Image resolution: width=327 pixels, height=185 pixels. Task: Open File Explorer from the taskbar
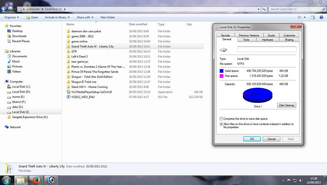click(x=21, y=180)
